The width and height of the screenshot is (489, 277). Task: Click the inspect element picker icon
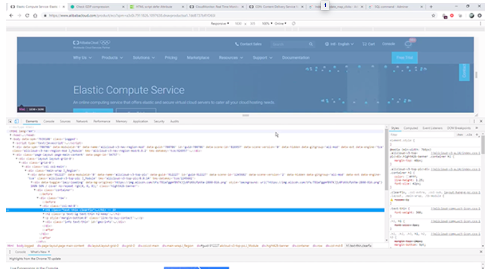[x=10, y=121]
